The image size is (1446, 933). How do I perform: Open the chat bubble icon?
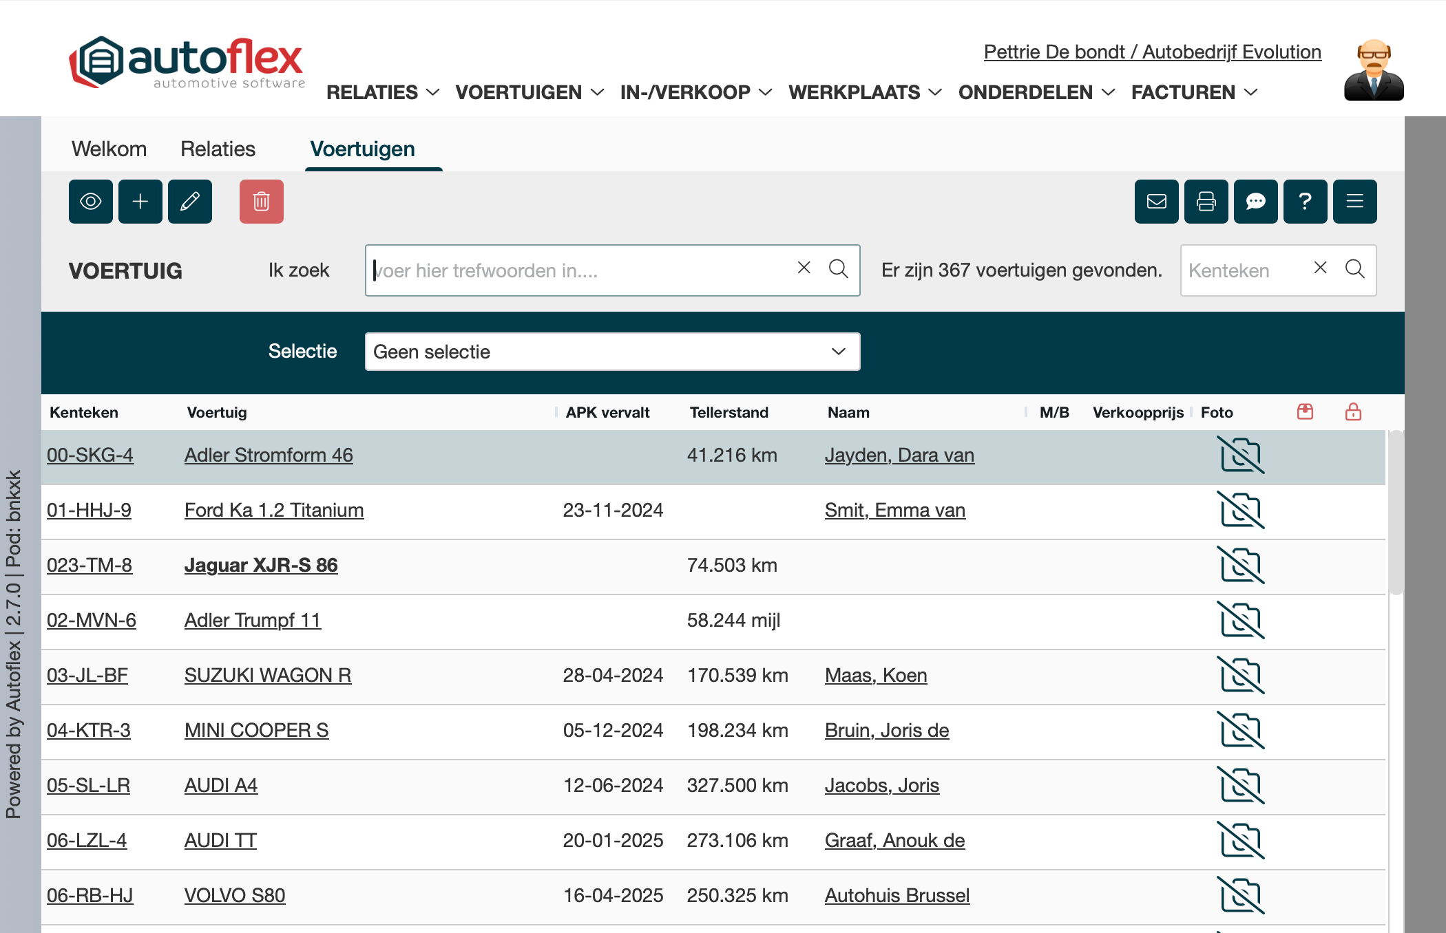click(1256, 202)
